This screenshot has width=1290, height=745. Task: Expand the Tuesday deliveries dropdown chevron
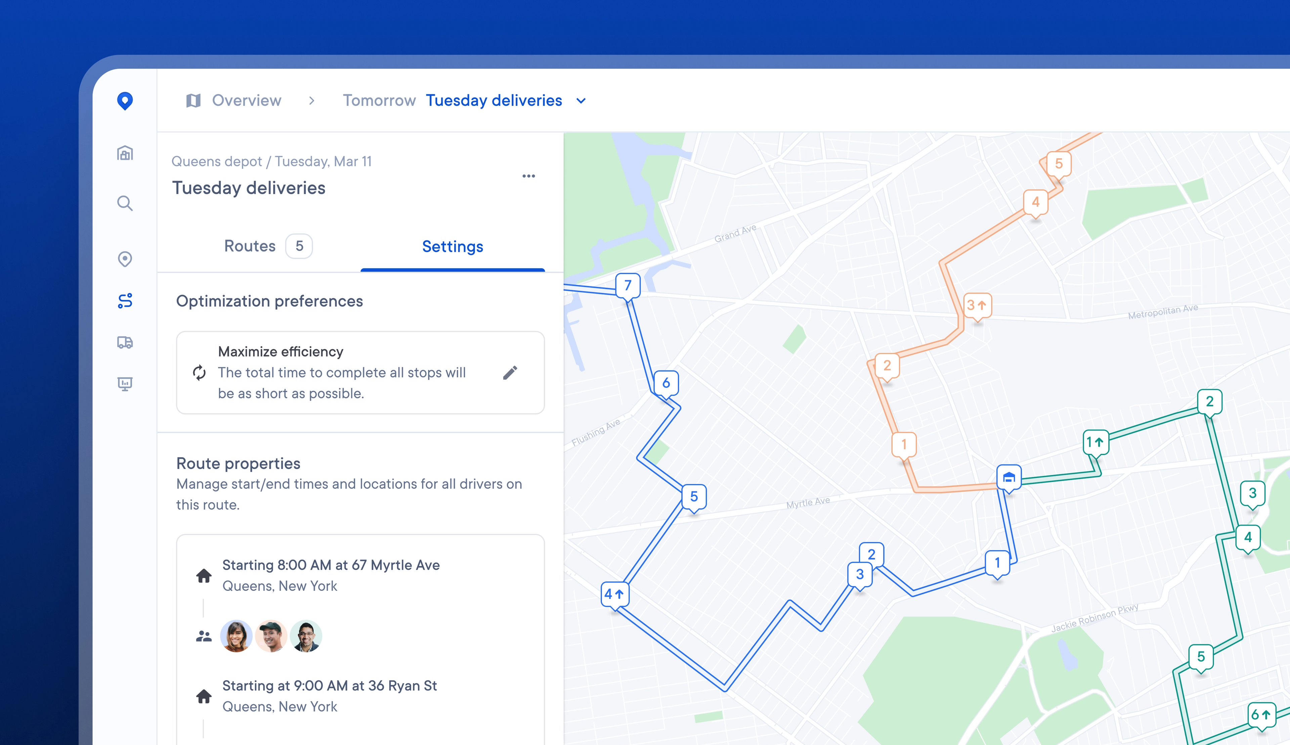point(581,101)
